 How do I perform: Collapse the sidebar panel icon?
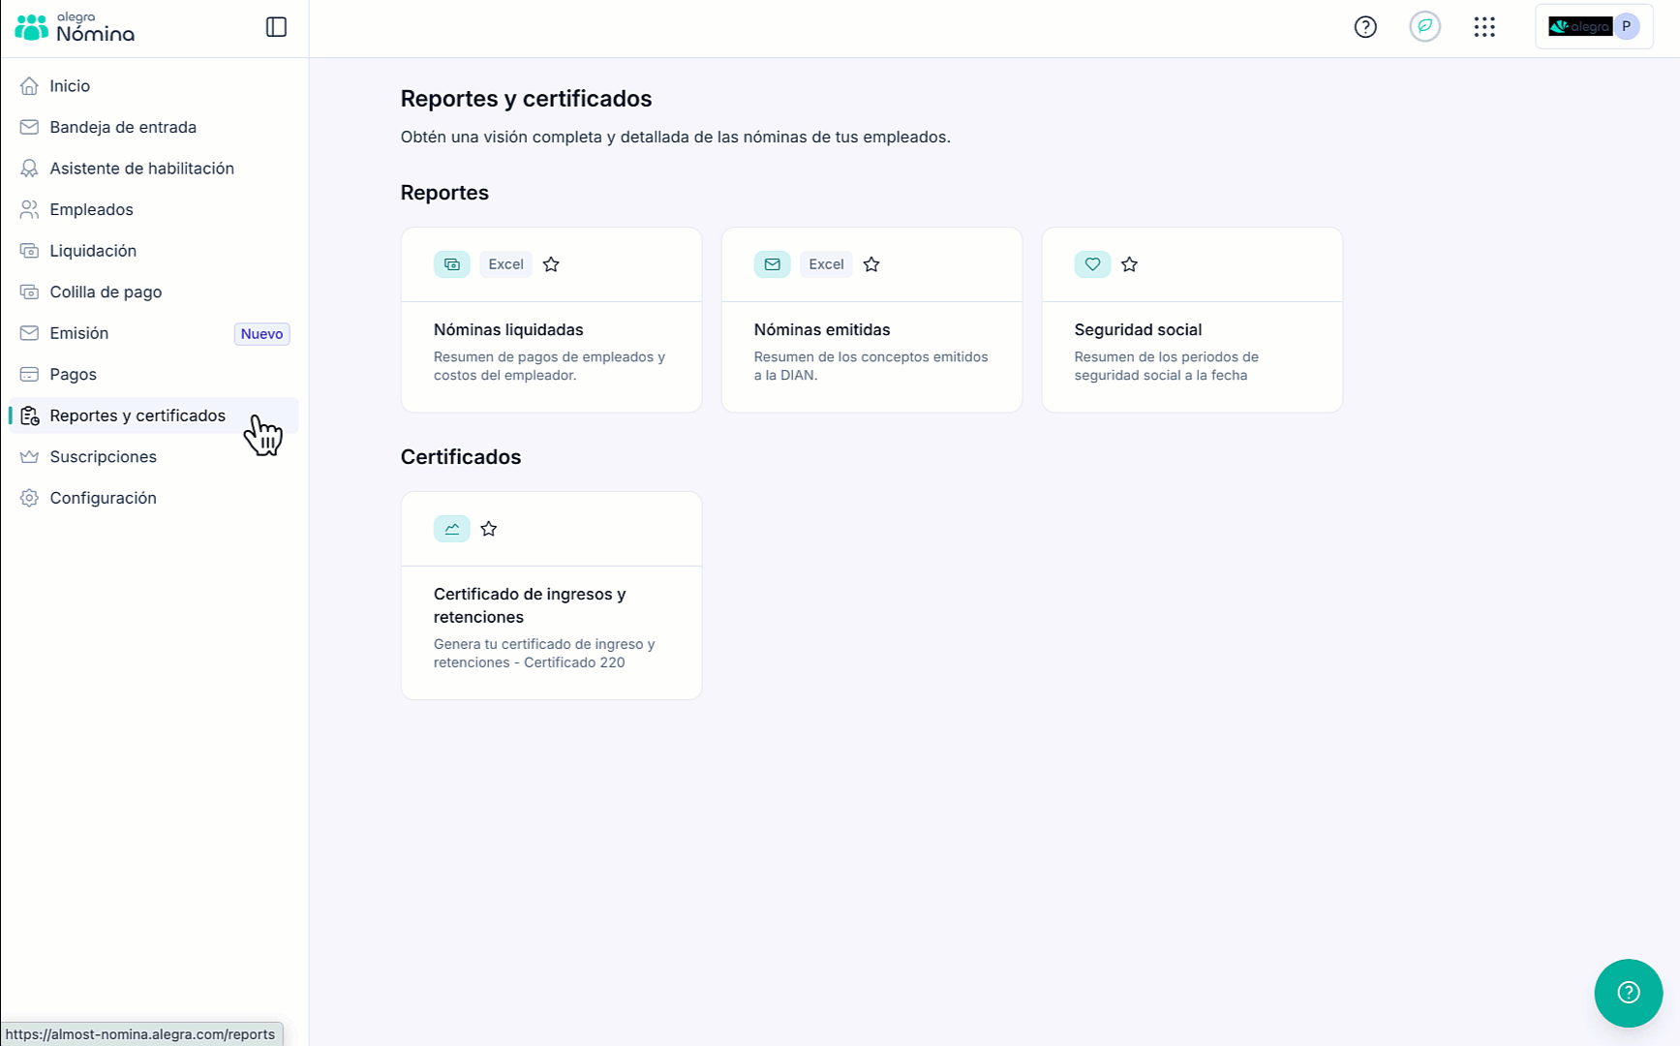point(276,27)
